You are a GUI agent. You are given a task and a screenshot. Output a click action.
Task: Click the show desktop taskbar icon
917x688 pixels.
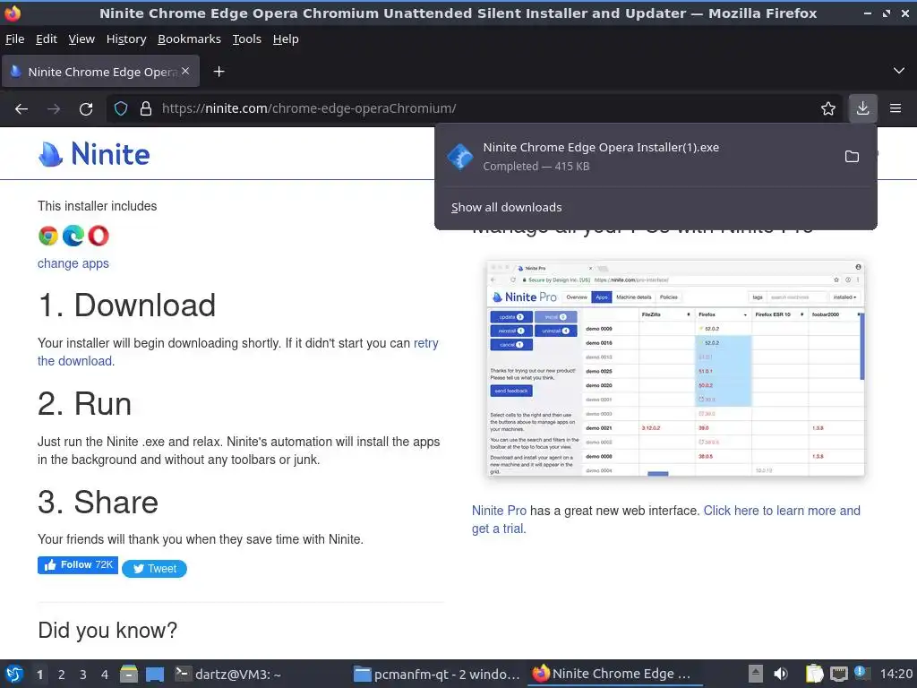[155, 675]
